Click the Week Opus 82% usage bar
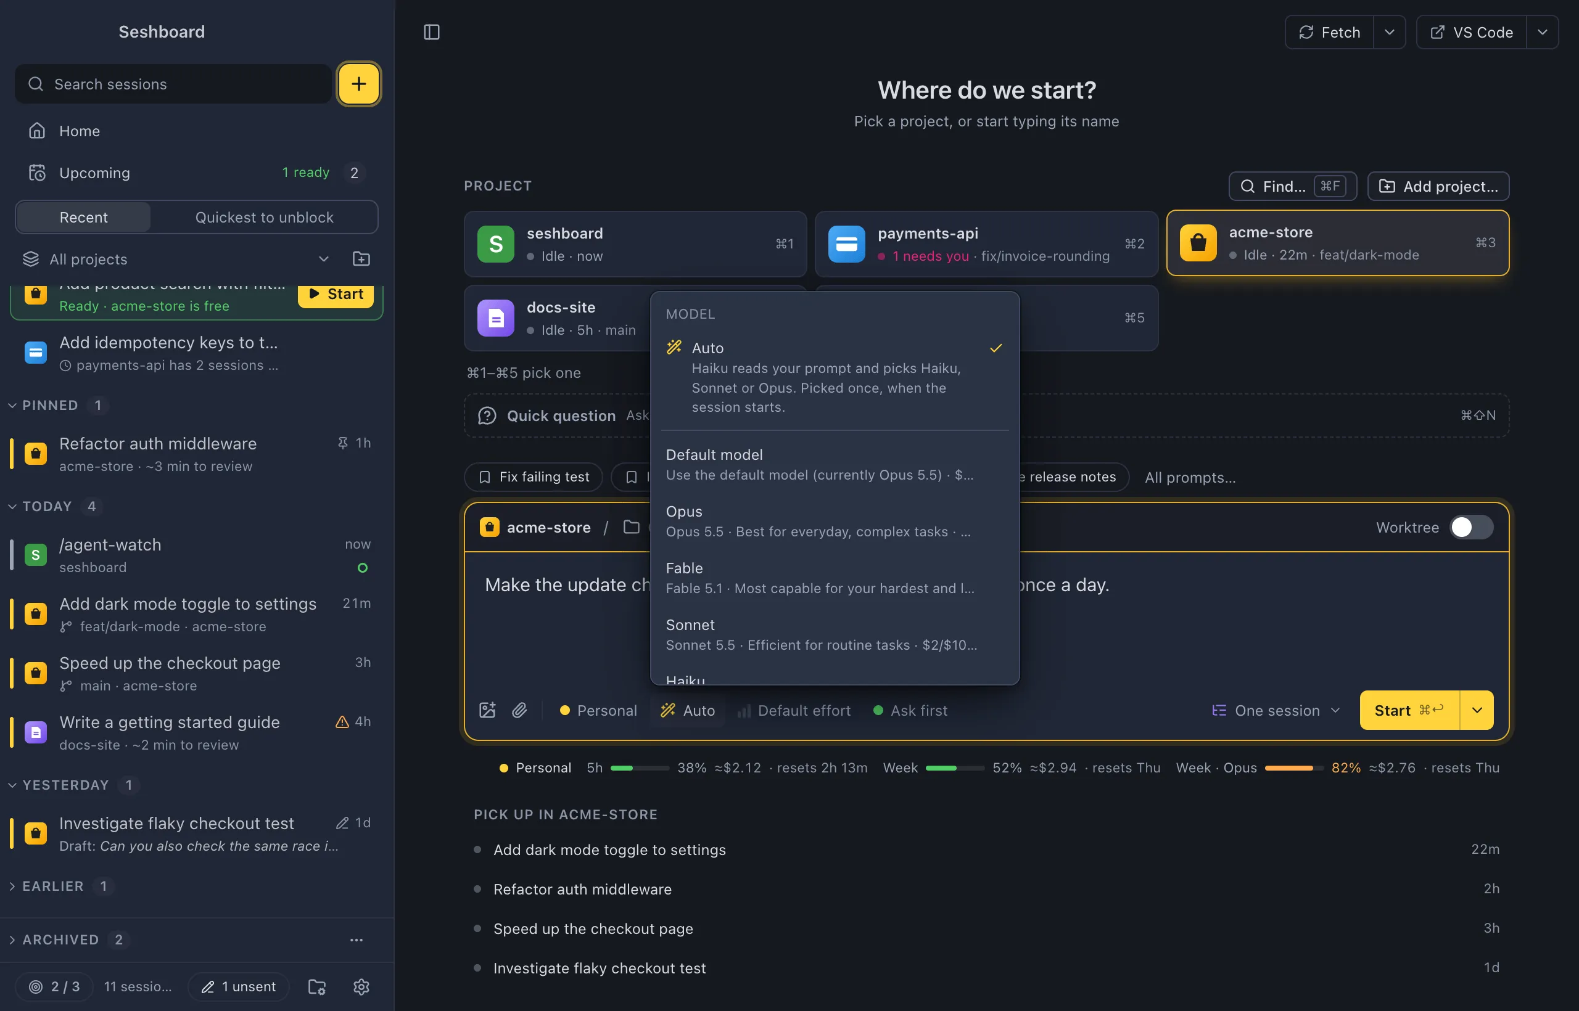The height and width of the screenshot is (1011, 1579). pos(1293,767)
